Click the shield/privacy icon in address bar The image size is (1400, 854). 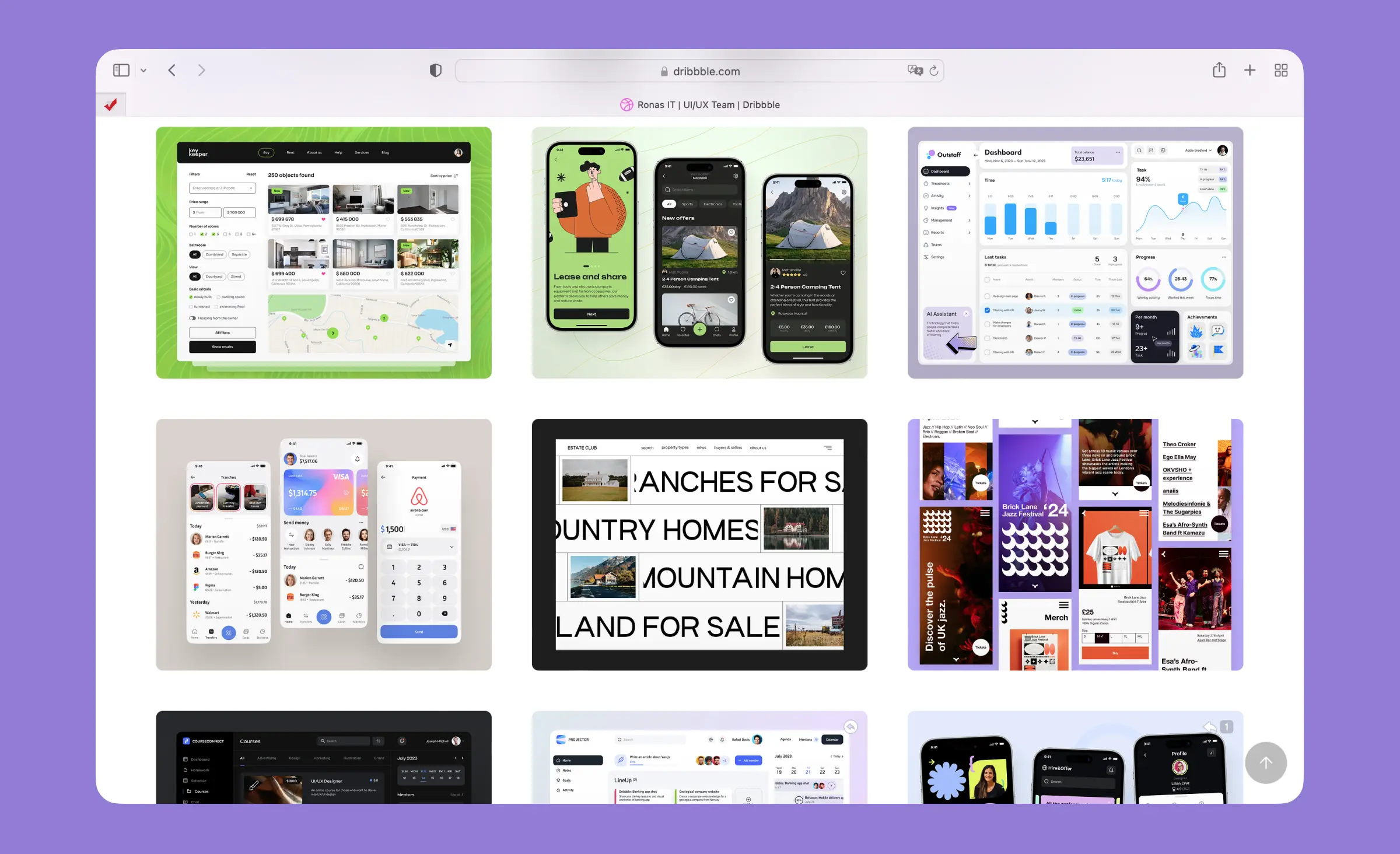[437, 70]
